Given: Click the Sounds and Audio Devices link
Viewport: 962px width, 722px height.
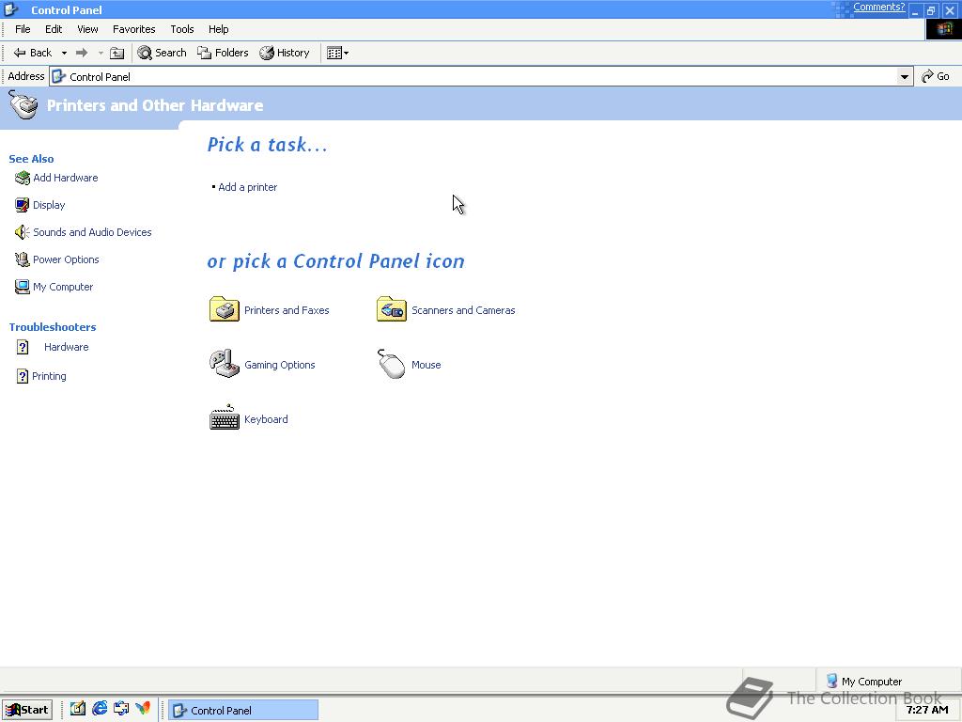Looking at the screenshot, I should click(x=93, y=232).
